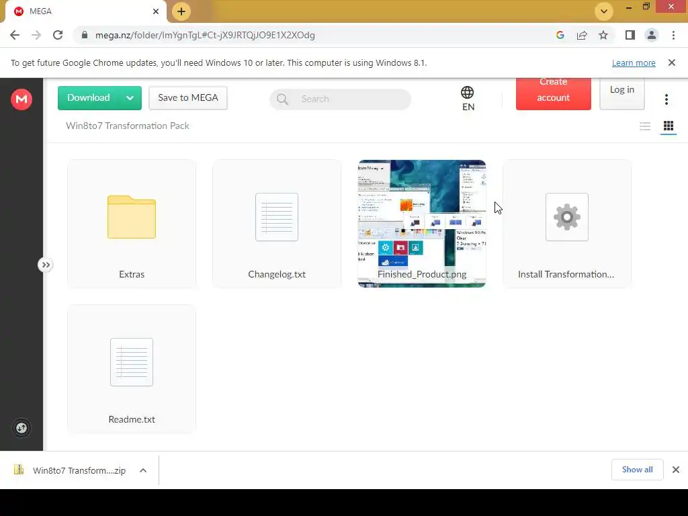Image resolution: width=688 pixels, height=516 pixels.
Task: Select the MEGA browser tab
Action: pyautogui.click(x=85, y=11)
